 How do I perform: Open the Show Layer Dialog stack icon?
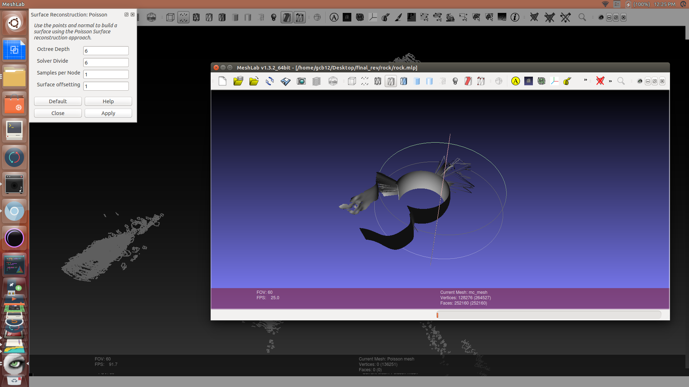click(x=317, y=81)
